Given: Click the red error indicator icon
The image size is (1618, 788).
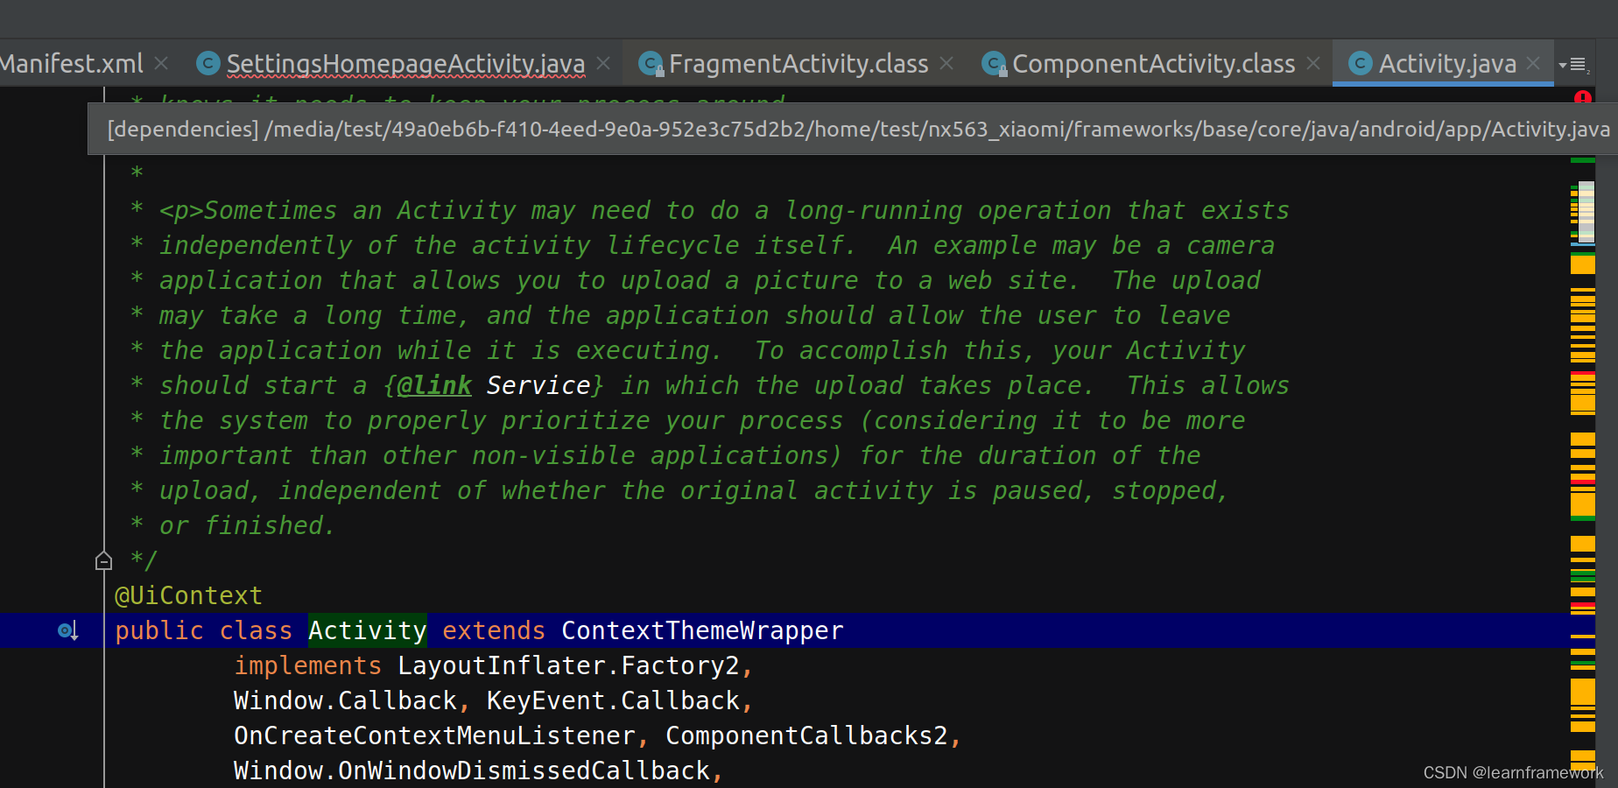Looking at the screenshot, I should pyautogui.click(x=1583, y=97).
